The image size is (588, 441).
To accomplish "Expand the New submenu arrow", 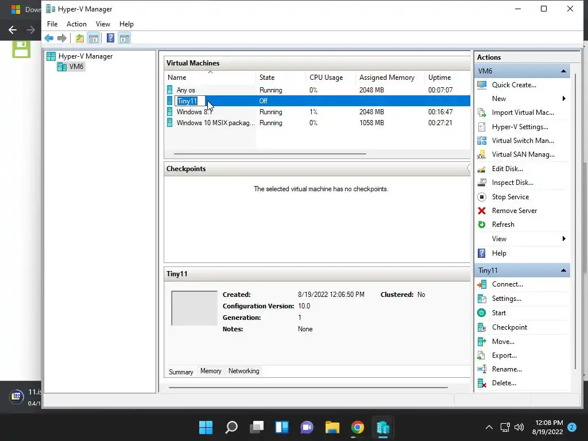I will pyautogui.click(x=564, y=99).
